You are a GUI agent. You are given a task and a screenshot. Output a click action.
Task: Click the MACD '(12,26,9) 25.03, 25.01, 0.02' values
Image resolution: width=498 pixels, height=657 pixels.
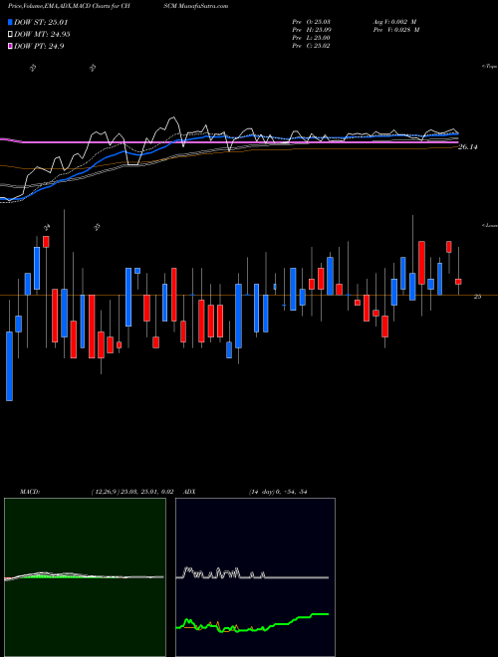pos(132,492)
